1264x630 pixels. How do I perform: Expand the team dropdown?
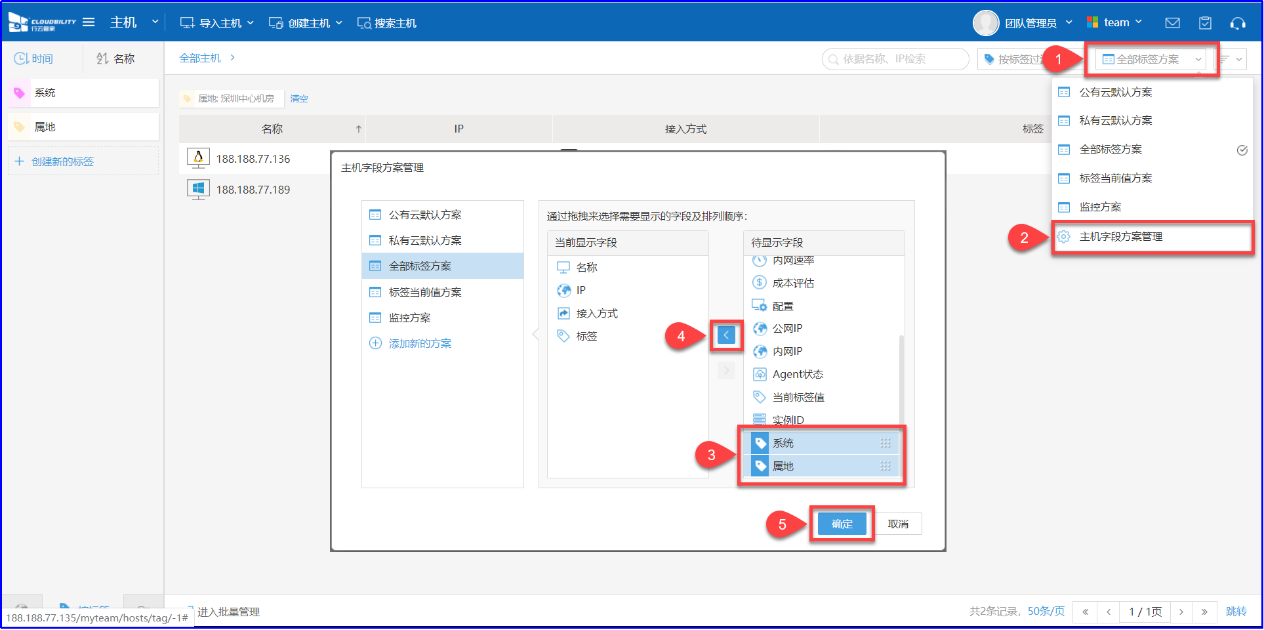[1114, 23]
